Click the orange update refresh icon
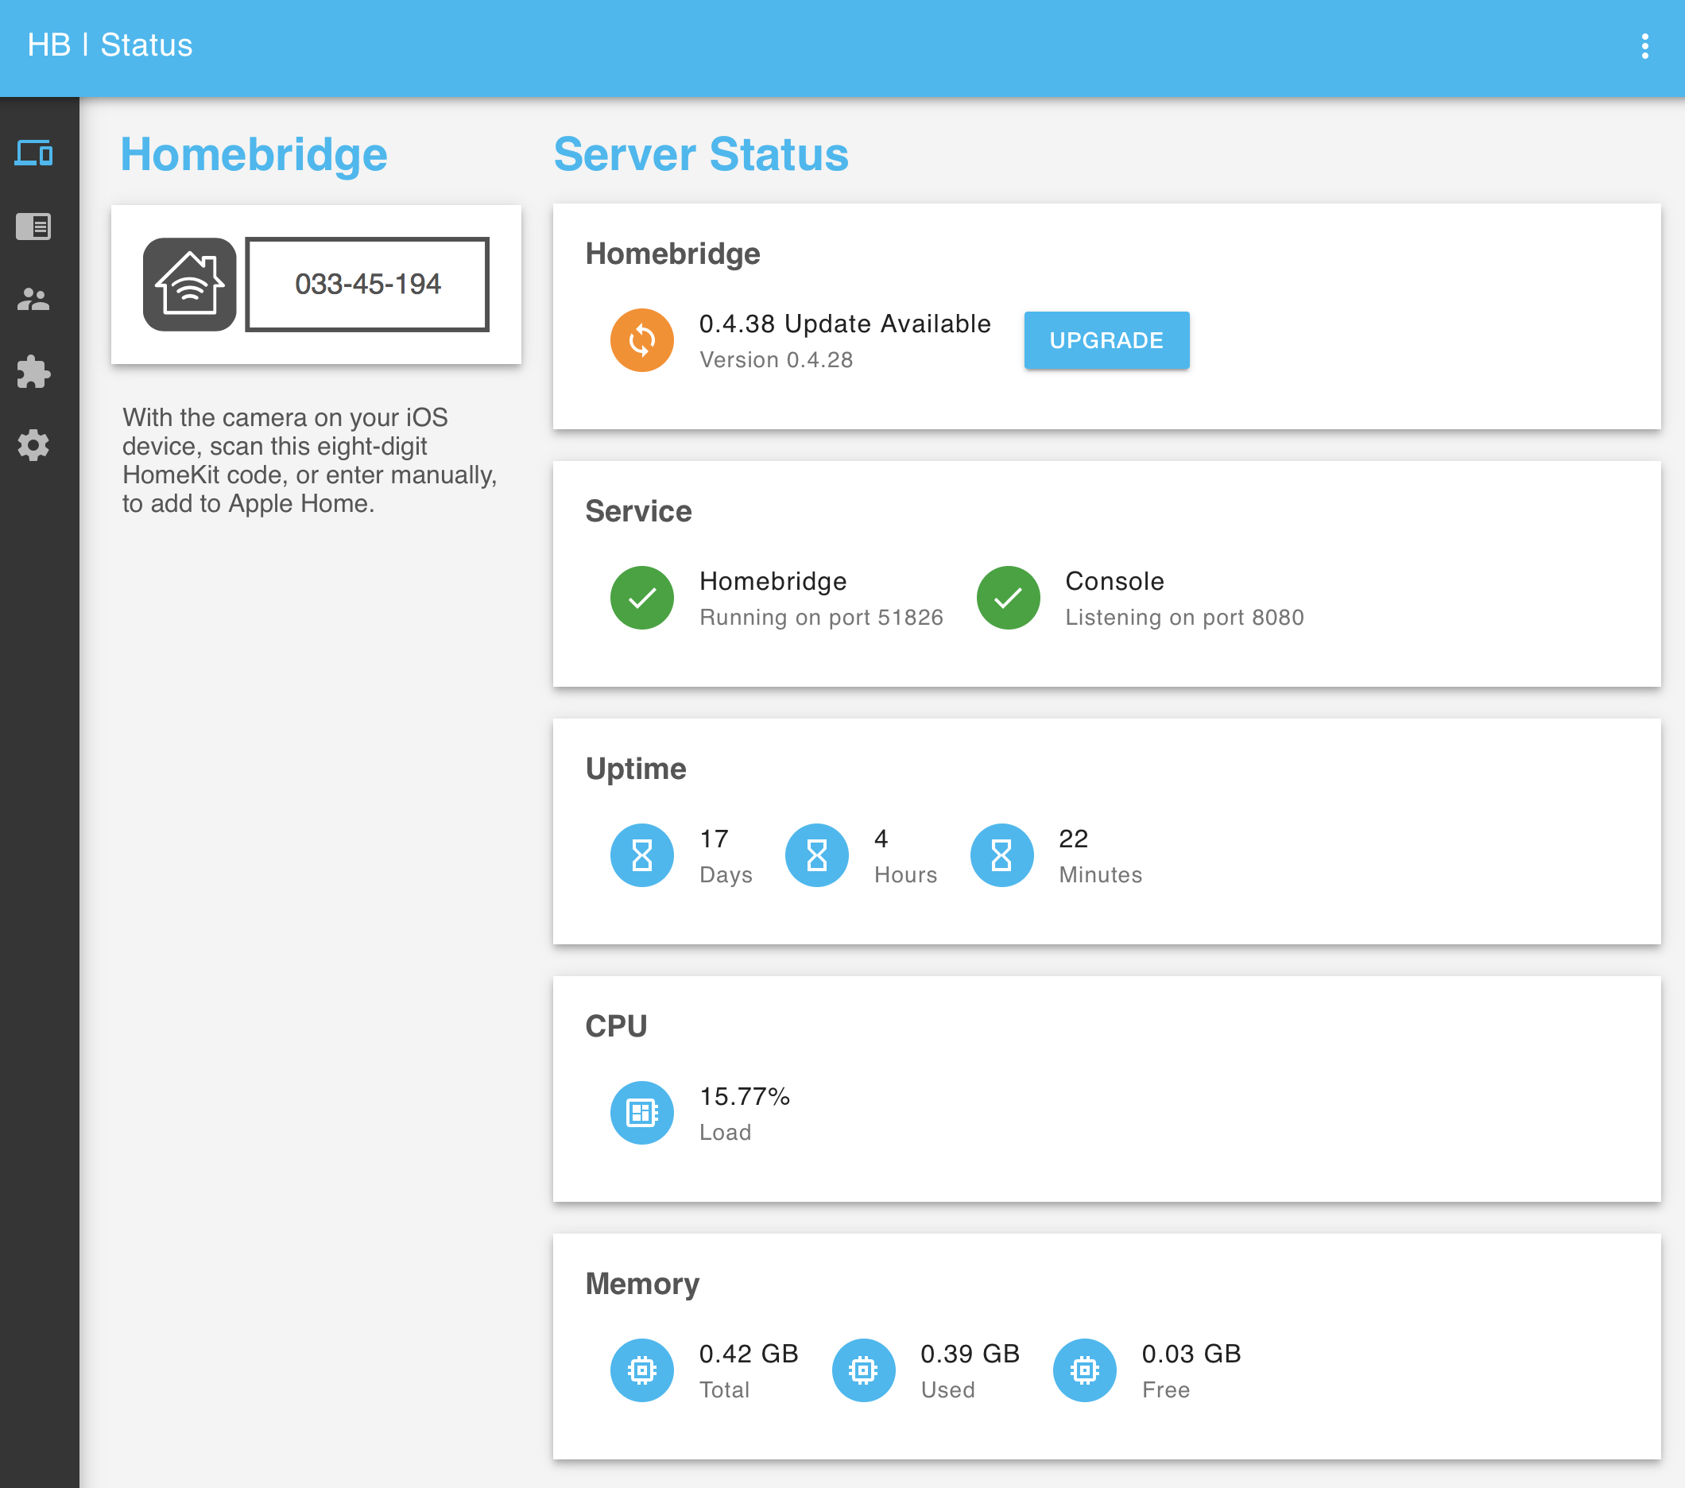Image resolution: width=1685 pixels, height=1488 pixels. [641, 339]
